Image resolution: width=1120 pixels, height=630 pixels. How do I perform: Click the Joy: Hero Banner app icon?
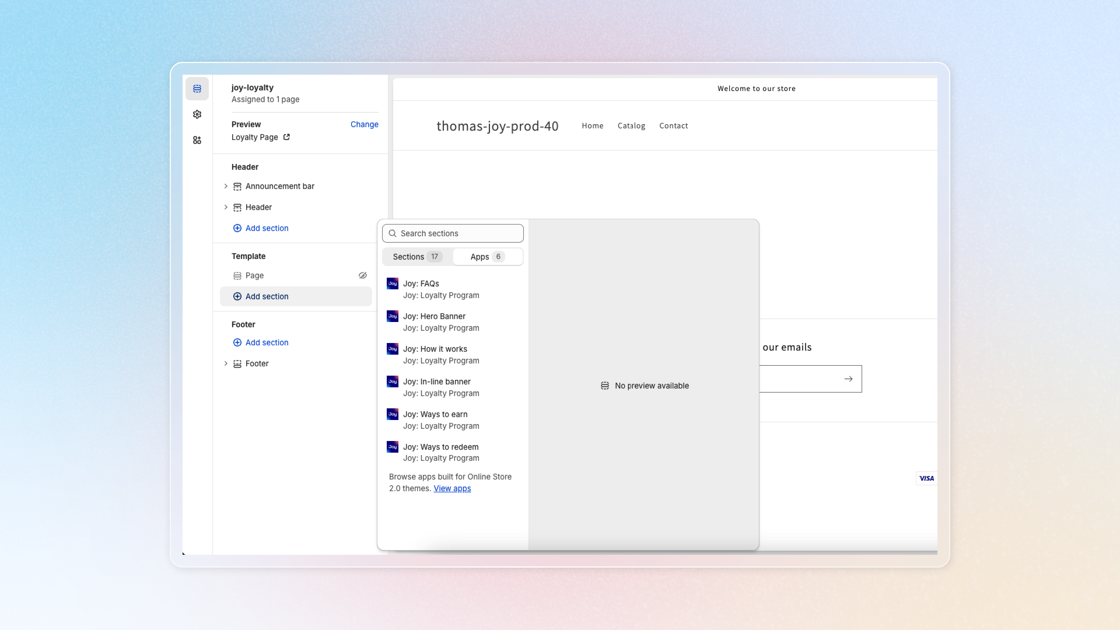(x=392, y=316)
